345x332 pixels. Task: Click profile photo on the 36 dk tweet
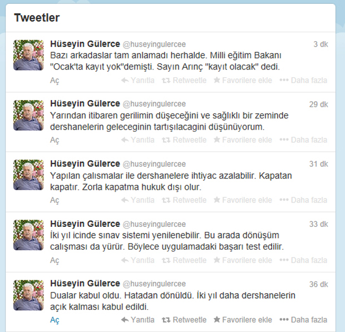28,295
